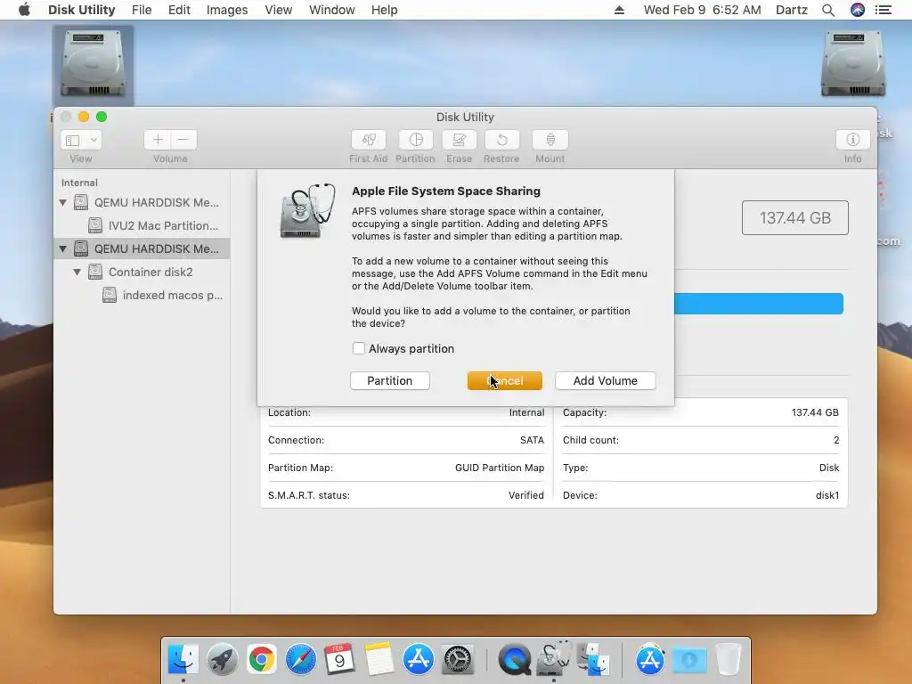Click the Partition pie toolbar icon
This screenshot has height=684, width=912.
point(415,140)
